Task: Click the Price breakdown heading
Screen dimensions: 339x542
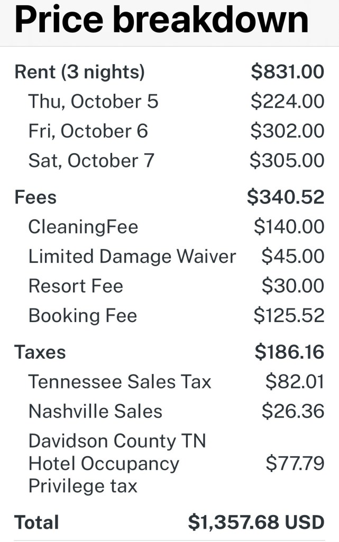Action: tap(161, 20)
